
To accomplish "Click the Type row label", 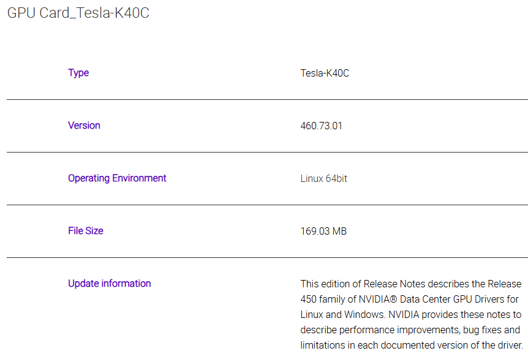I will click(x=78, y=73).
